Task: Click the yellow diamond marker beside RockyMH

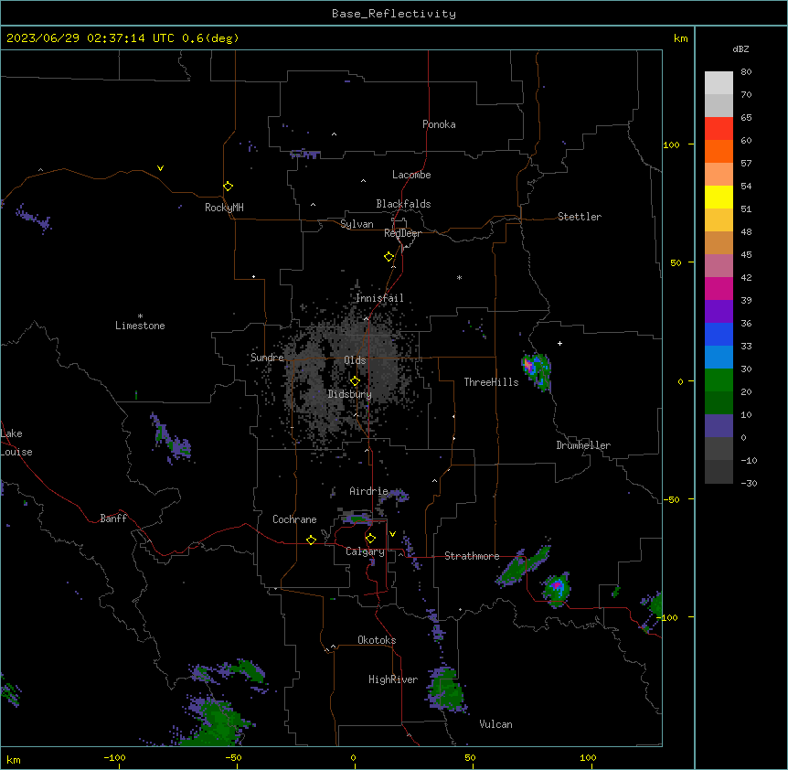Action: tap(229, 187)
